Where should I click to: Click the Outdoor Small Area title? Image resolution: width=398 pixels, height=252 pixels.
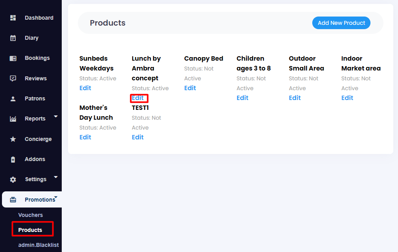click(x=306, y=63)
